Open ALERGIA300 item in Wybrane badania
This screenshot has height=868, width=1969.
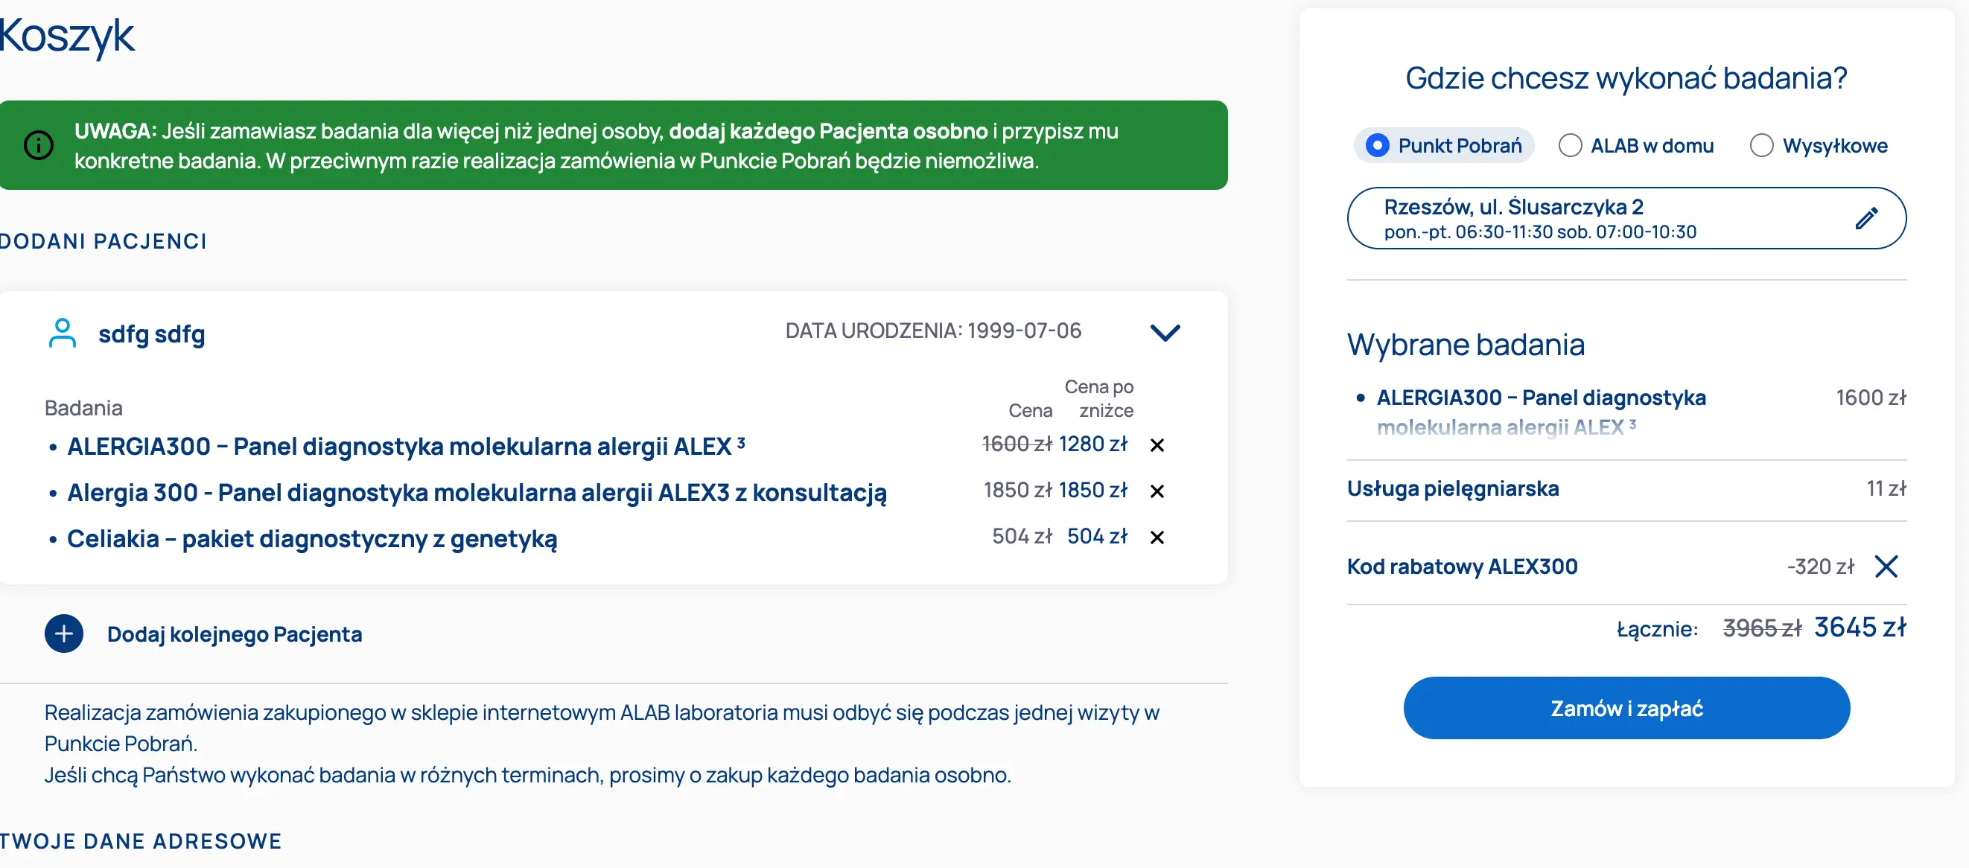tap(1539, 399)
